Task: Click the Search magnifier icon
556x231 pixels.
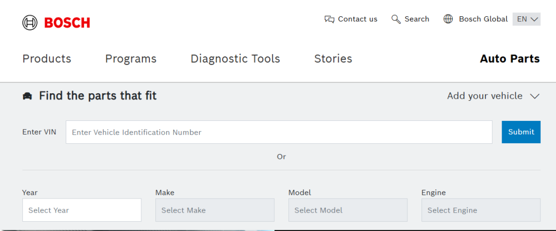Action: 396,19
